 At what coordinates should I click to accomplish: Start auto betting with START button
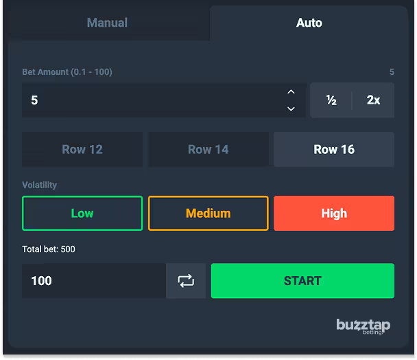click(x=302, y=281)
